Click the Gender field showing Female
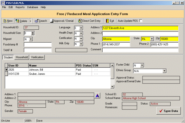Viewport: 185px width, 123px height. (x=25, y=111)
